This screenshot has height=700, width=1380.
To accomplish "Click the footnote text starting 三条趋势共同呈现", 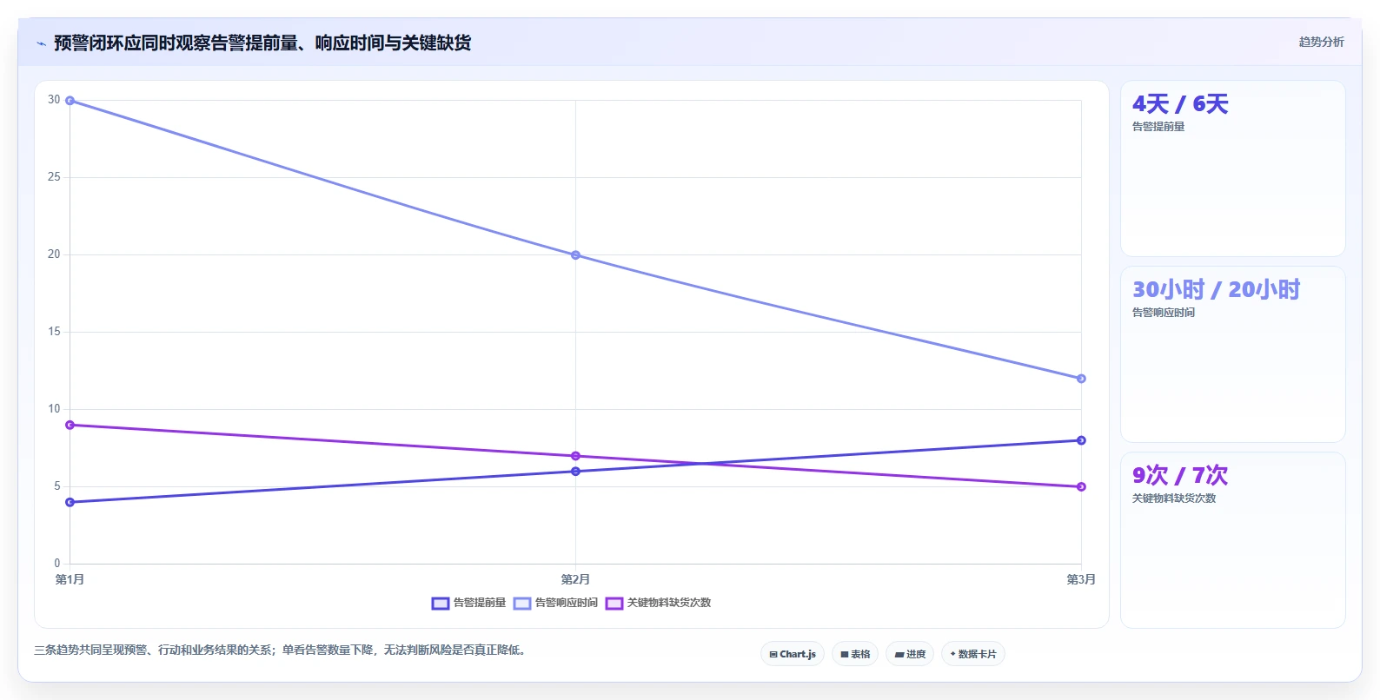I will tap(282, 650).
